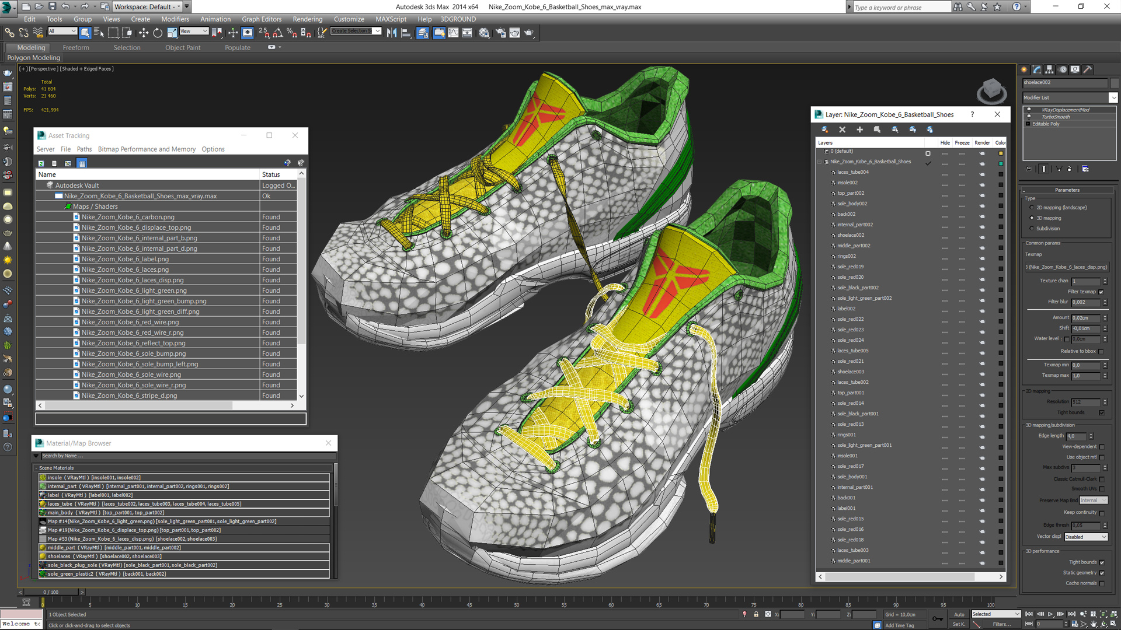Toggle the Filter texmap checkbox

point(1101,292)
